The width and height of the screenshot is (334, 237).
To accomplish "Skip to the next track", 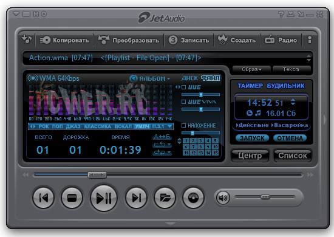I will coord(136,197).
